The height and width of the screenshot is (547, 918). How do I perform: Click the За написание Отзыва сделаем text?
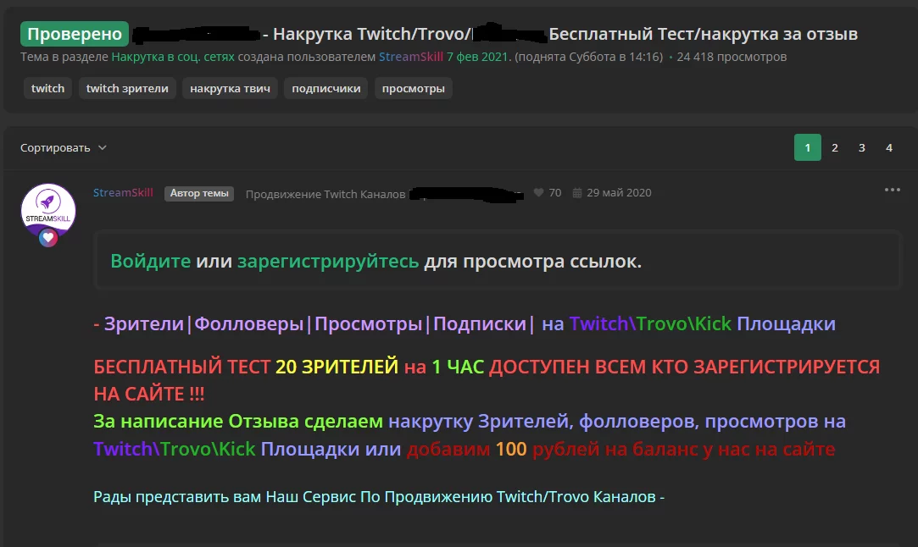pos(238,421)
